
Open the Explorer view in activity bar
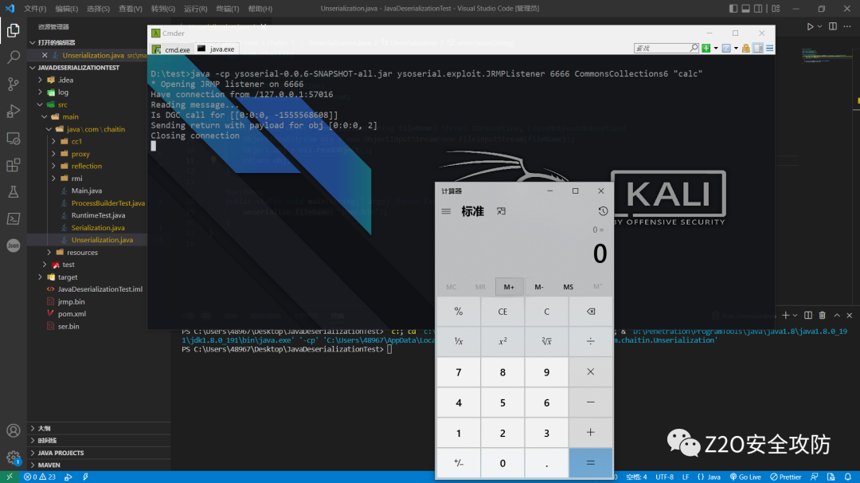pos(14,30)
